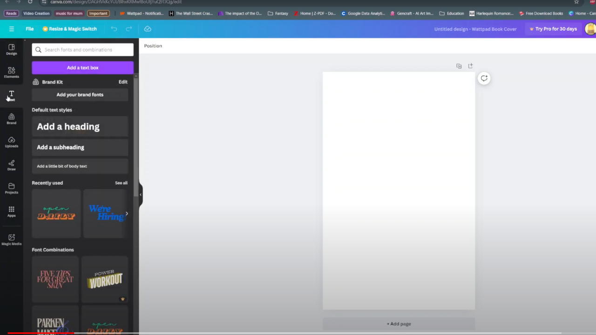The image size is (596, 335).
Task: Click the browser address bar URL
Action: [x=116, y=2]
